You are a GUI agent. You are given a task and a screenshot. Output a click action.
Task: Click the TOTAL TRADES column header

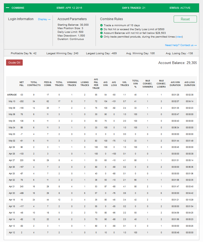[59, 84]
